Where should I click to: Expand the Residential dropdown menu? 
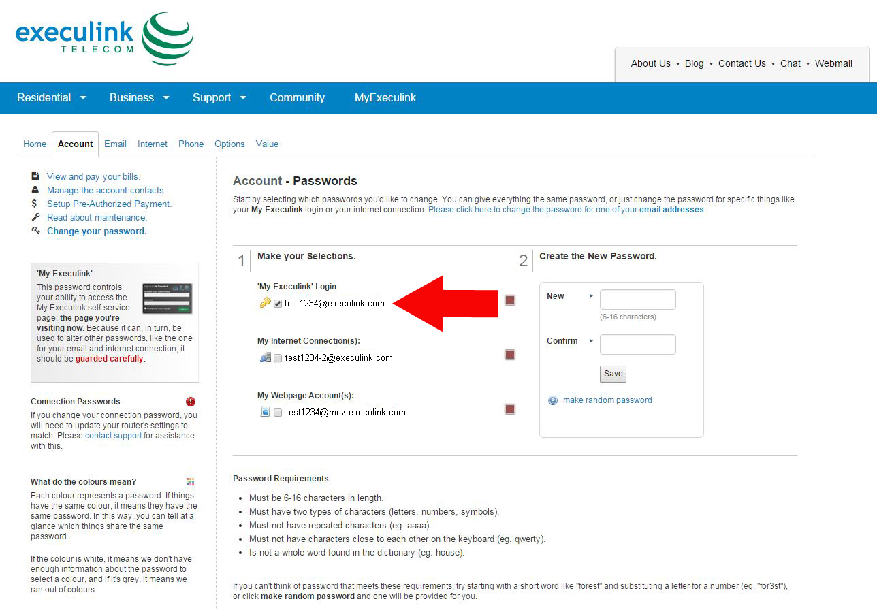click(52, 97)
